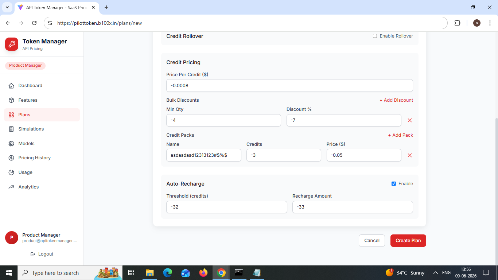Screen dimensions: 498x280
Task: Delete the credit pack row
Action: (410, 155)
